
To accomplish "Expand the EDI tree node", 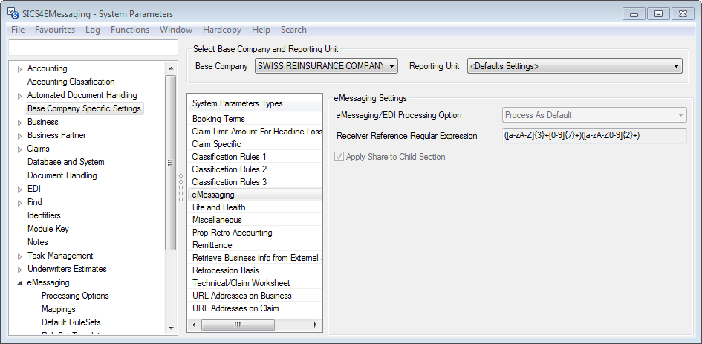I will click(x=19, y=189).
